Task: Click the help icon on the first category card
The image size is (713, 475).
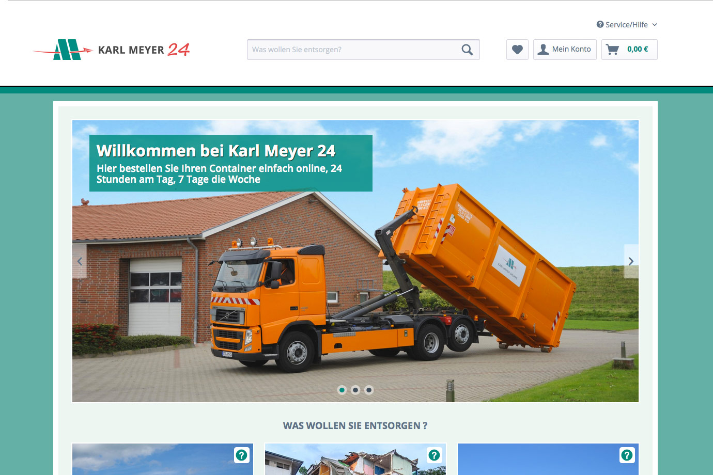Action: coord(241,455)
